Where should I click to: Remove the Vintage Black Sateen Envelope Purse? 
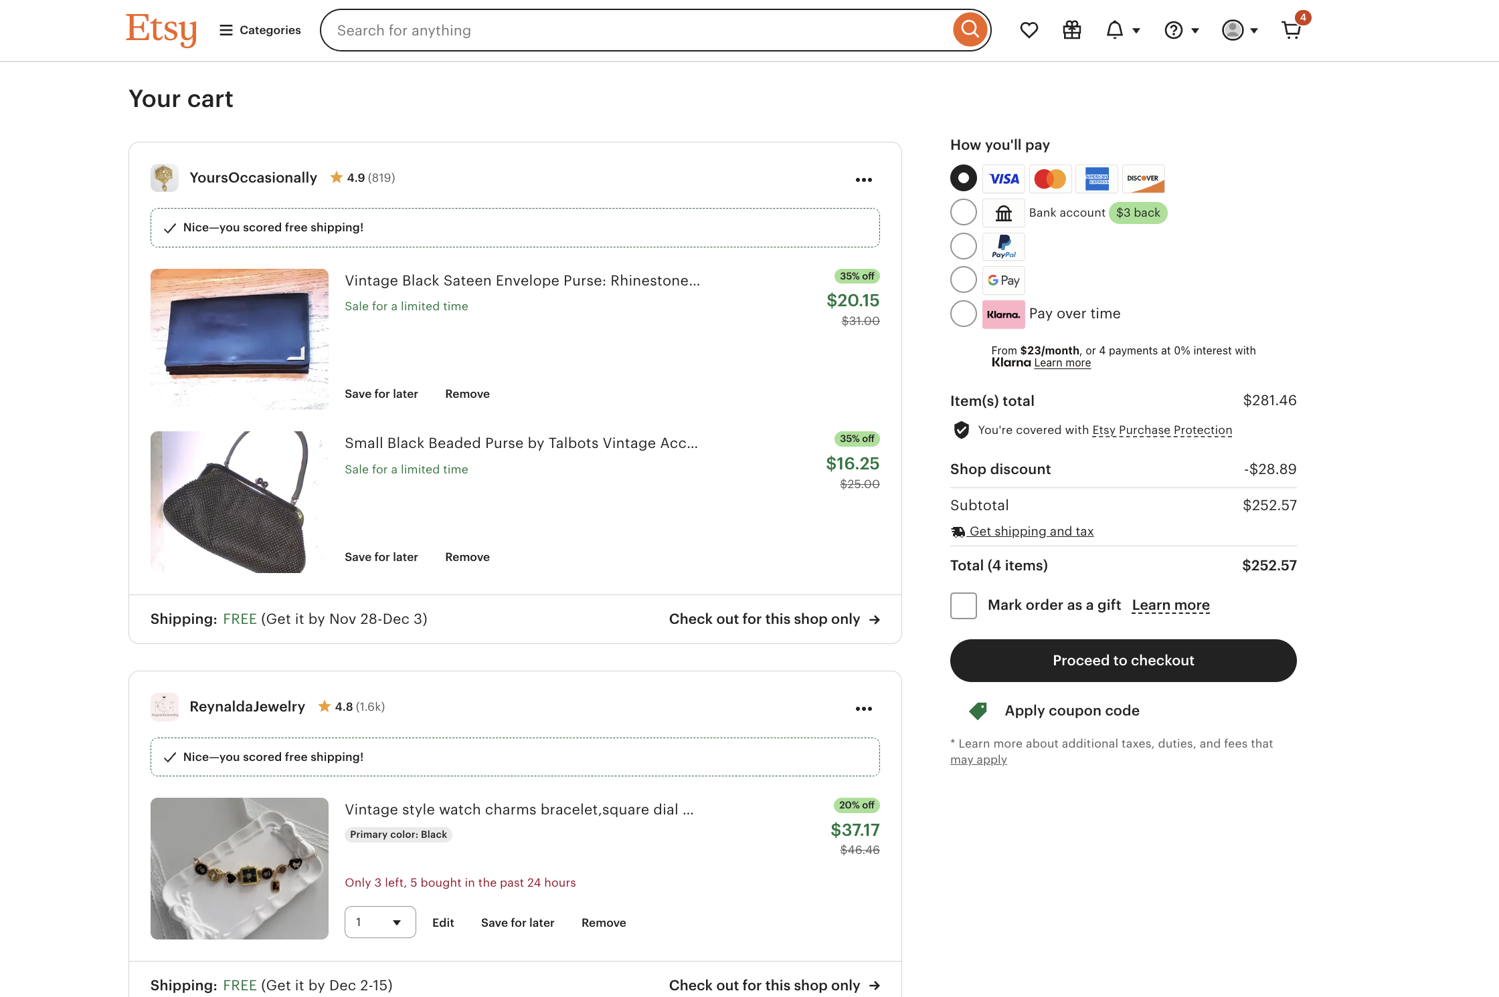467,394
